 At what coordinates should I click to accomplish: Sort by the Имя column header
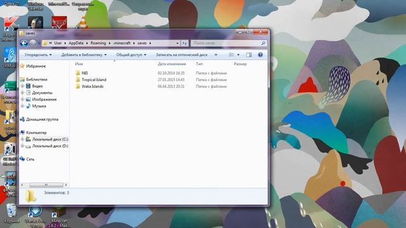coord(79,64)
